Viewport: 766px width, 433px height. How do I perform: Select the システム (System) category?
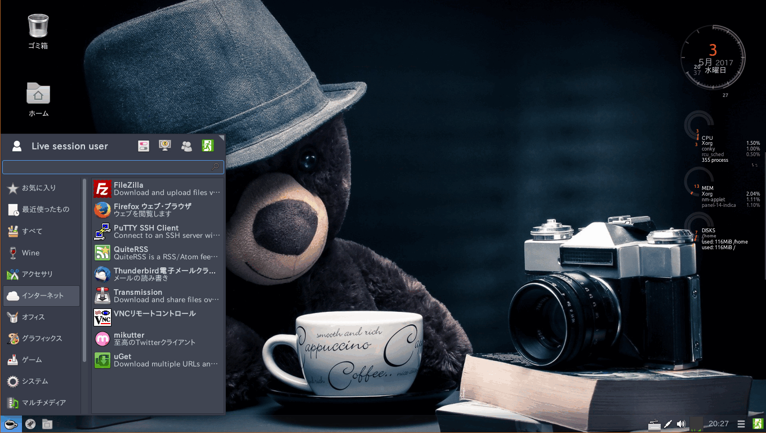42,381
